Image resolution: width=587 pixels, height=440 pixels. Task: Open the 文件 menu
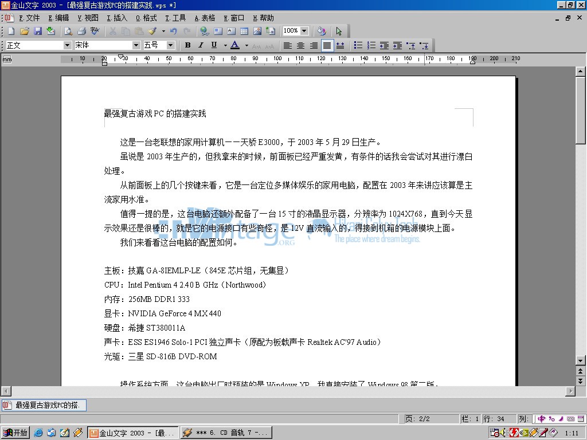(29, 18)
